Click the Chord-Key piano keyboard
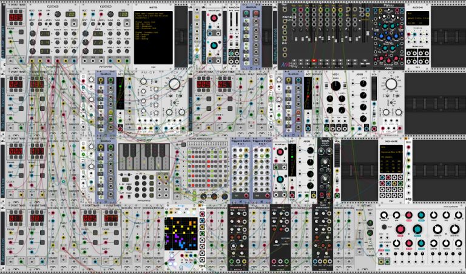Image resolution: width=466 pixels, height=274 pixels. [144, 156]
